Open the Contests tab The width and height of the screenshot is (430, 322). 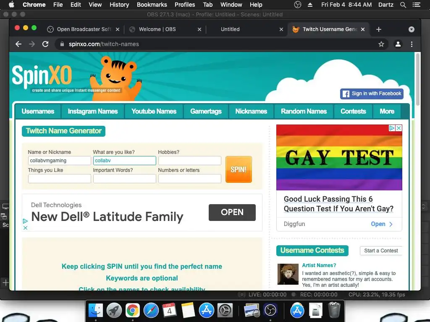click(x=353, y=112)
